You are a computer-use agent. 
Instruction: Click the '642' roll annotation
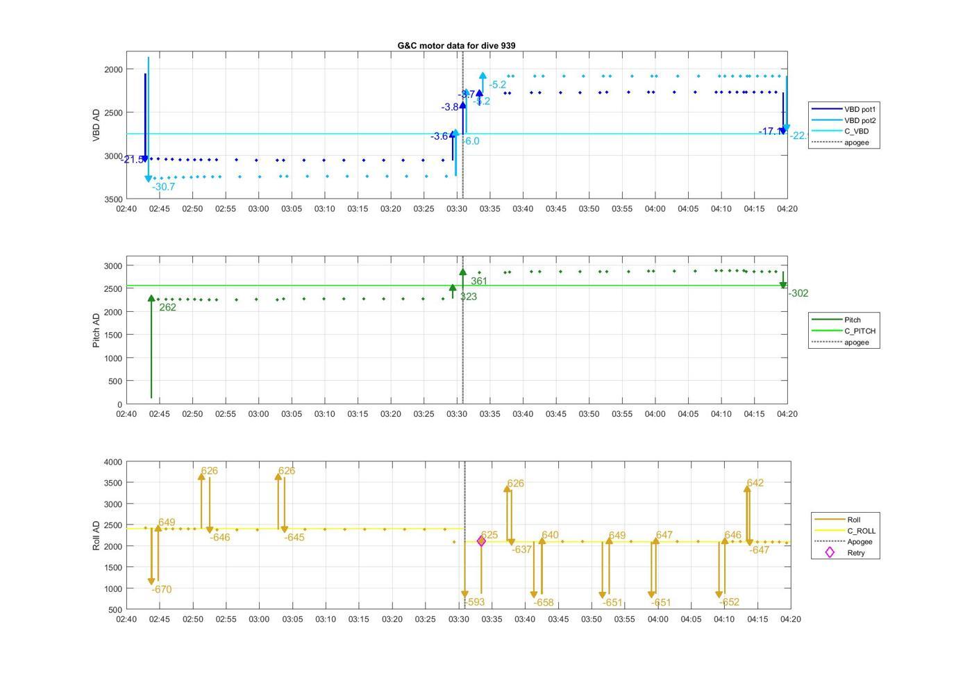(755, 483)
